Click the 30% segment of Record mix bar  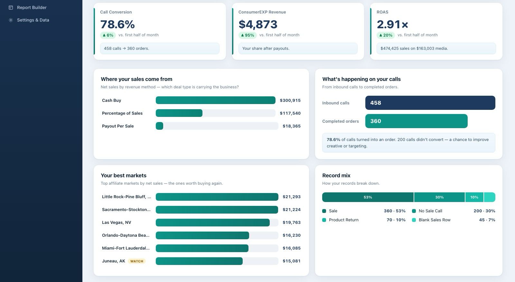coord(440,197)
